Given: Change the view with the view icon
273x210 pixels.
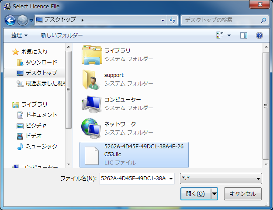Looking at the screenshot, I should pos(220,35).
